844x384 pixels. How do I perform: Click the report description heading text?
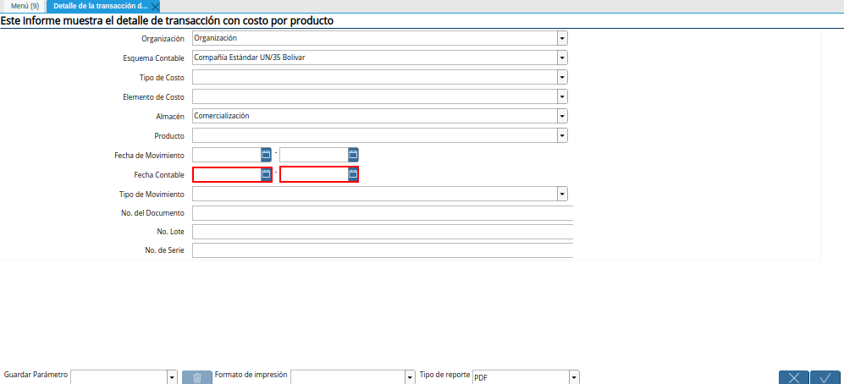(167, 21)
